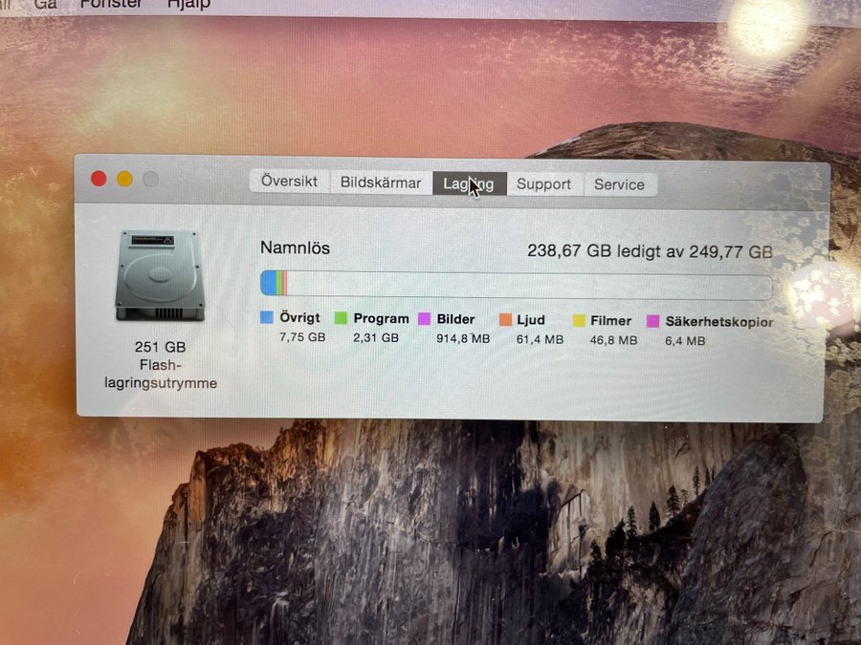Click the 251 GB Flash-lagringsutrymme label
861x645 pixels.
coord(161,365)
